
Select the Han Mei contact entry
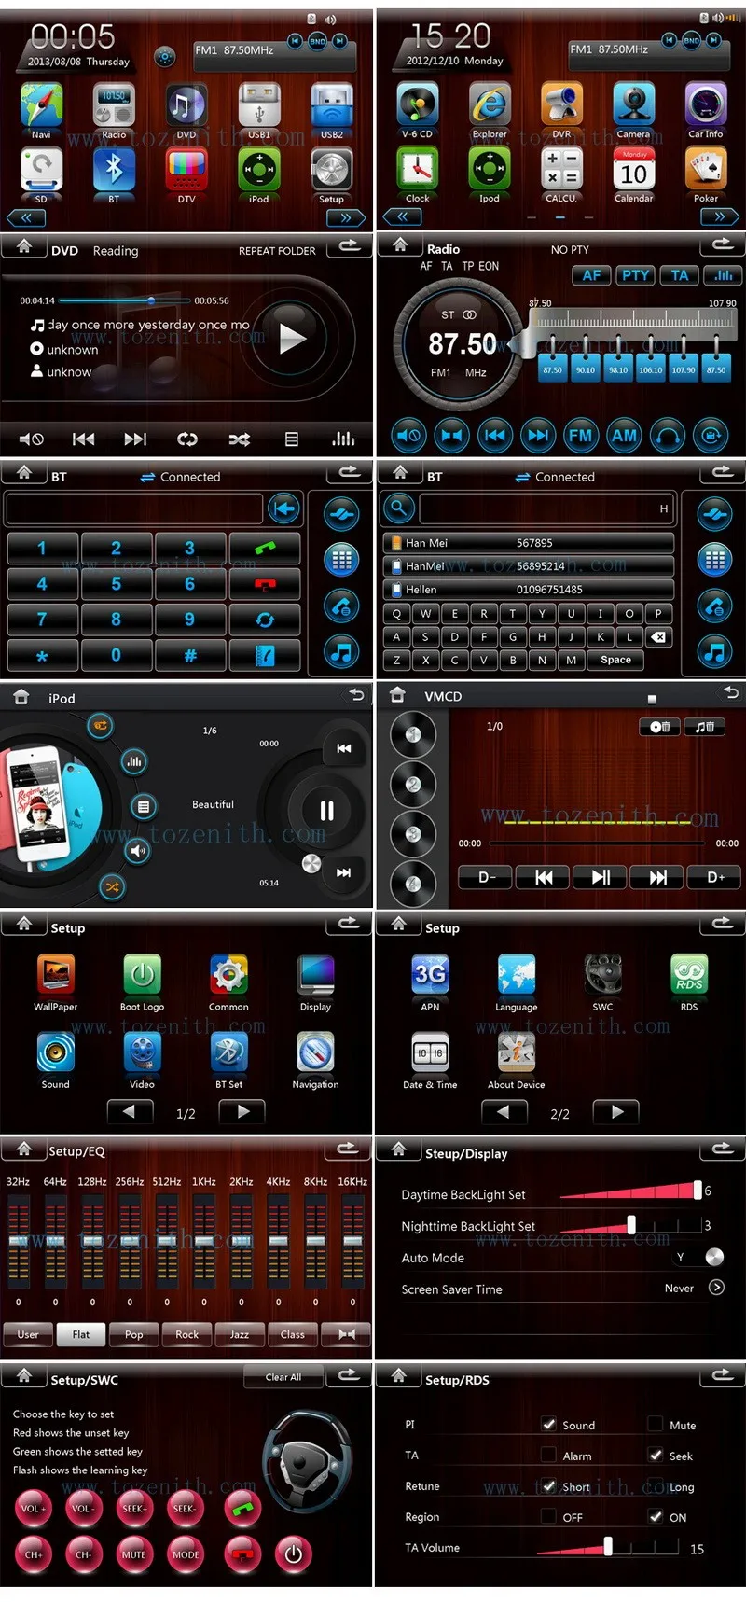click(528, 543)
